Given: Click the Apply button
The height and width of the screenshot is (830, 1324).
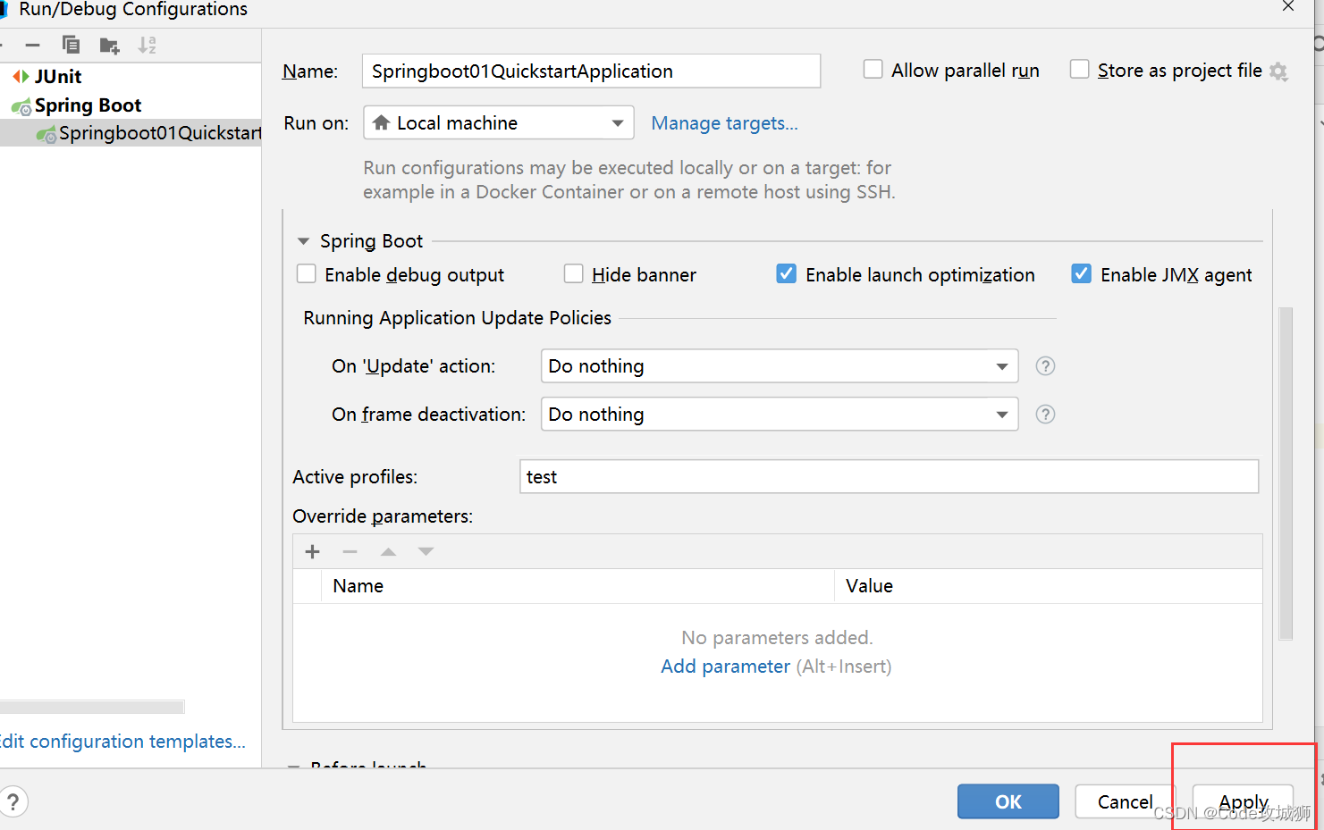Looking at the screenshot, I should point(1244,802).
